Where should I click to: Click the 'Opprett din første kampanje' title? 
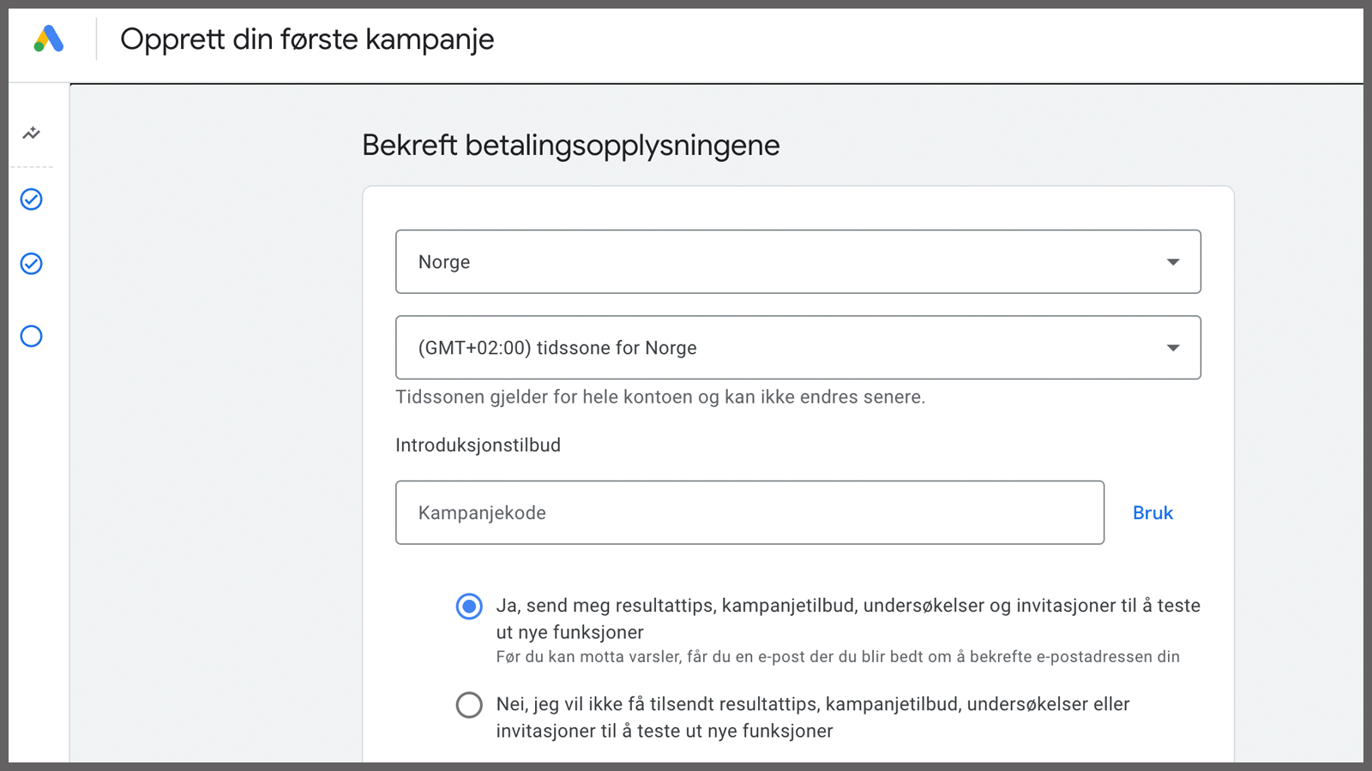(x=307, y=39)
